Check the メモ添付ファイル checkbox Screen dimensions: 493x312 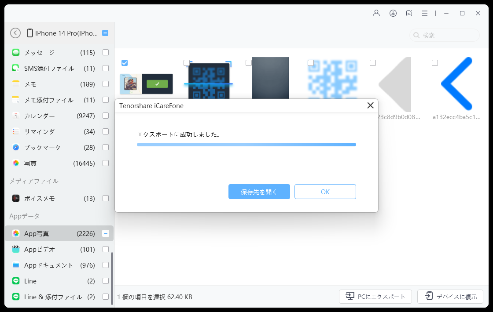[106, 100]
